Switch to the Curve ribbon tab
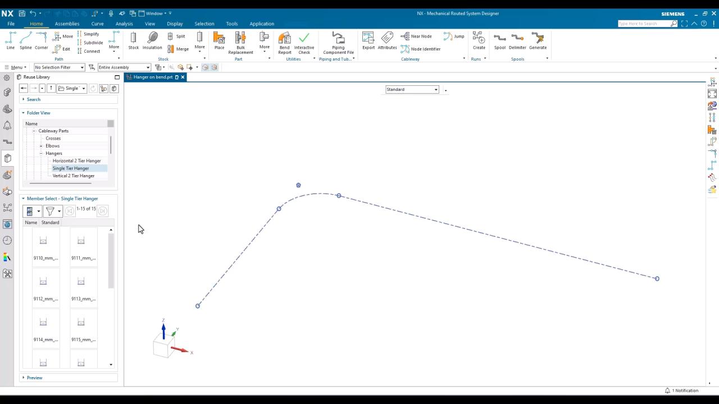Screen dimensions: 719x404 pyautogui.click(x=97, y=24)
